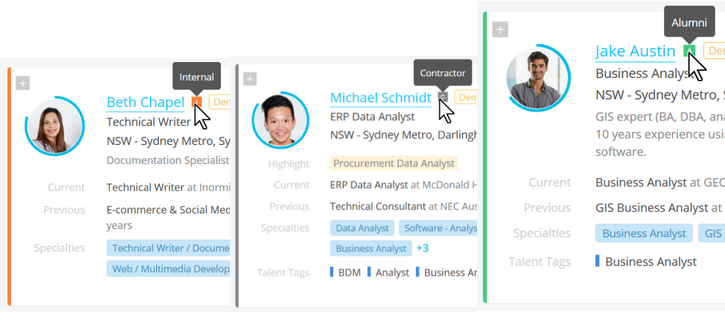Click the green Alumni badge beside Jake Austin
Viewport: 725px width, 312px height.
[x=689, y=51]
